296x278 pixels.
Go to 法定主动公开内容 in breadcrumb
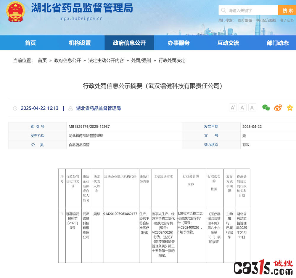click(x=106, y=60)
